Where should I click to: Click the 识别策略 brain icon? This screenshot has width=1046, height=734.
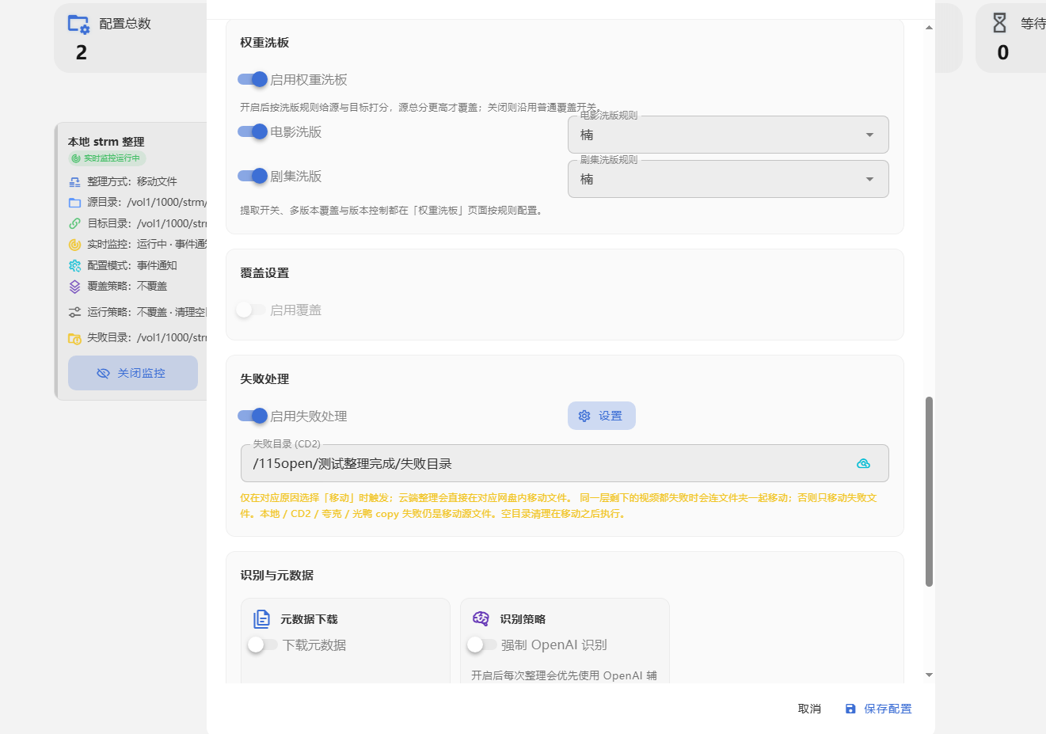coord(481,618)
